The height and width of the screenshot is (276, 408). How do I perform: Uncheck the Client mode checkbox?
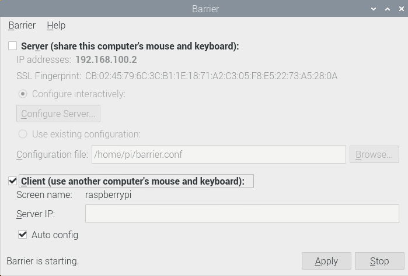point(12,181)
